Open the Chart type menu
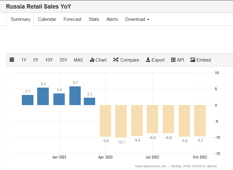 [x=98, y=60]
